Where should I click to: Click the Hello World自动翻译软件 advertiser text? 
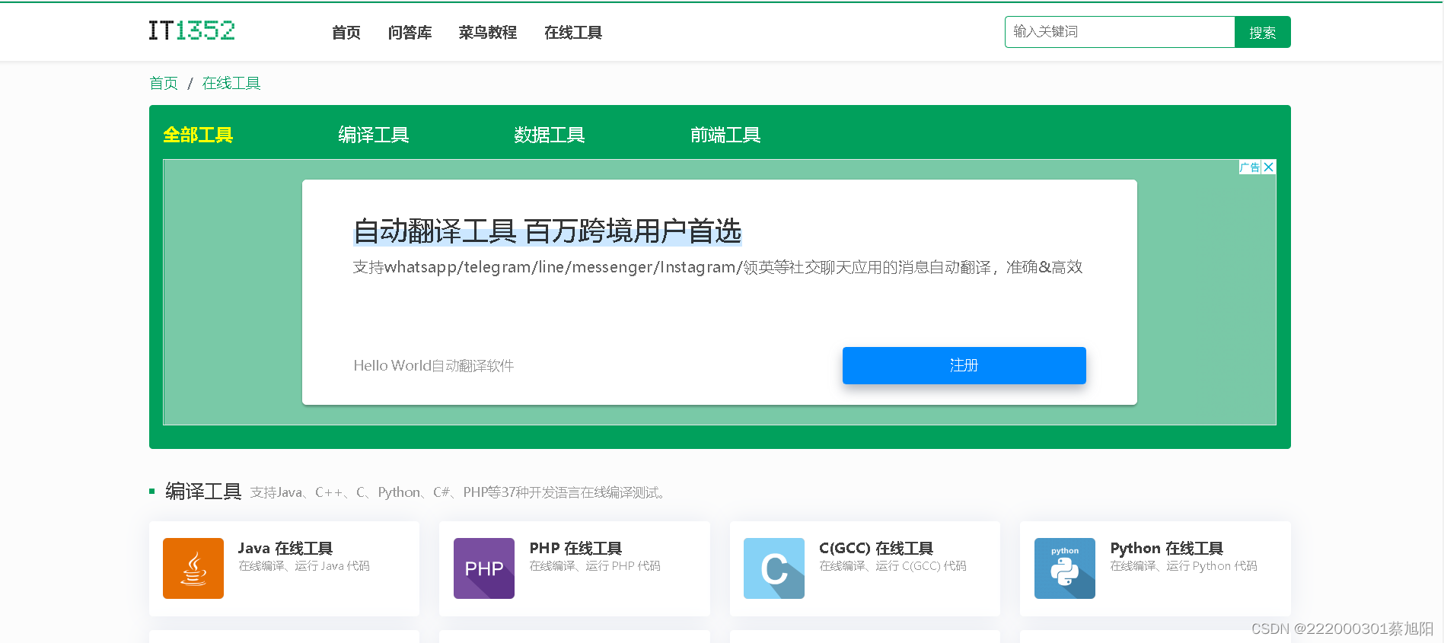point(434,365)
